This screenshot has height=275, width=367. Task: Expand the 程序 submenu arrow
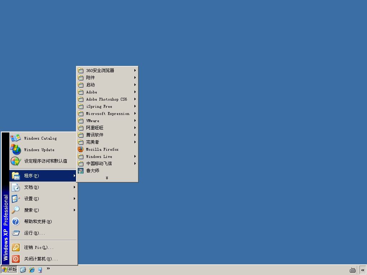75,175
